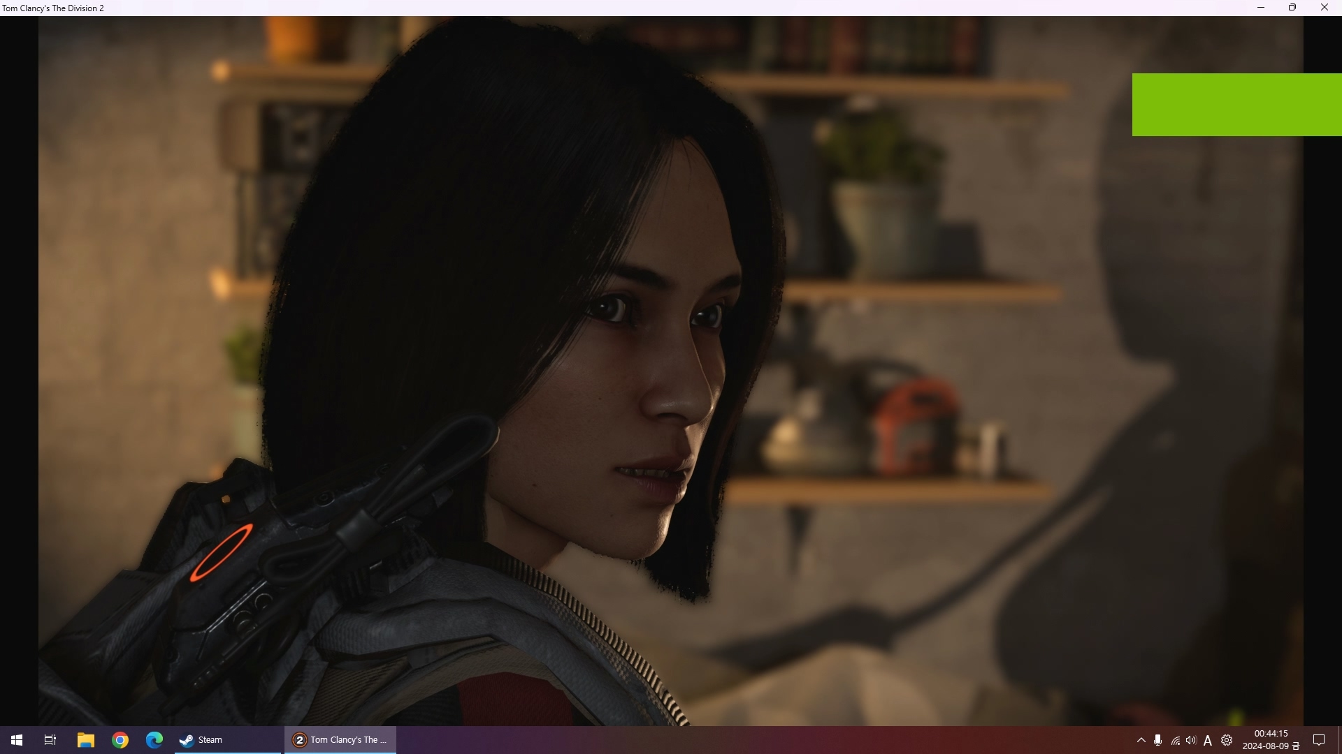Viewport: 1342px width, 754px height.
Task: Minimize the Division 2 game window
Action: tap(1261, 8)
